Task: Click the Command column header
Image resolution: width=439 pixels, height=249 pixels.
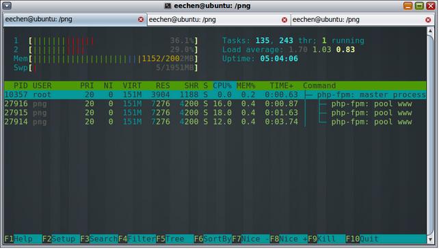Action: (319, 86)
